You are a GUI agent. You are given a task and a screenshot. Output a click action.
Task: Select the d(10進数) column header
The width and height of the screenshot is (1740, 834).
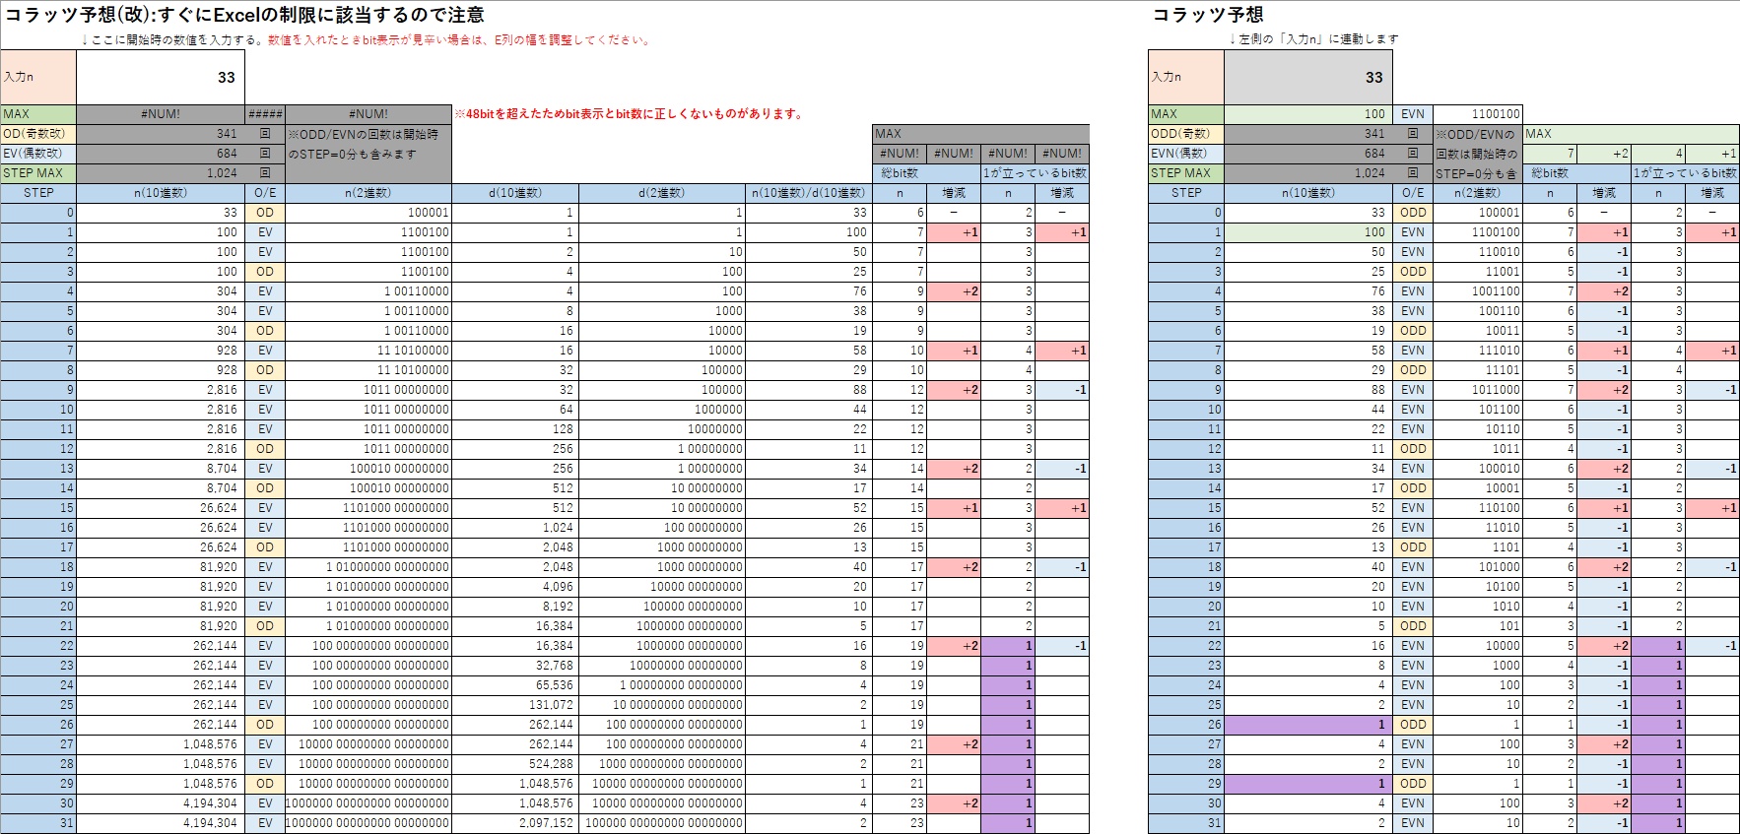point(515,193)
